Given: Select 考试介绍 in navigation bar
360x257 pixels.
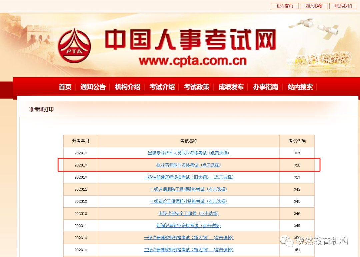Looking at the screenshot, I should click(x=162, y=87).
